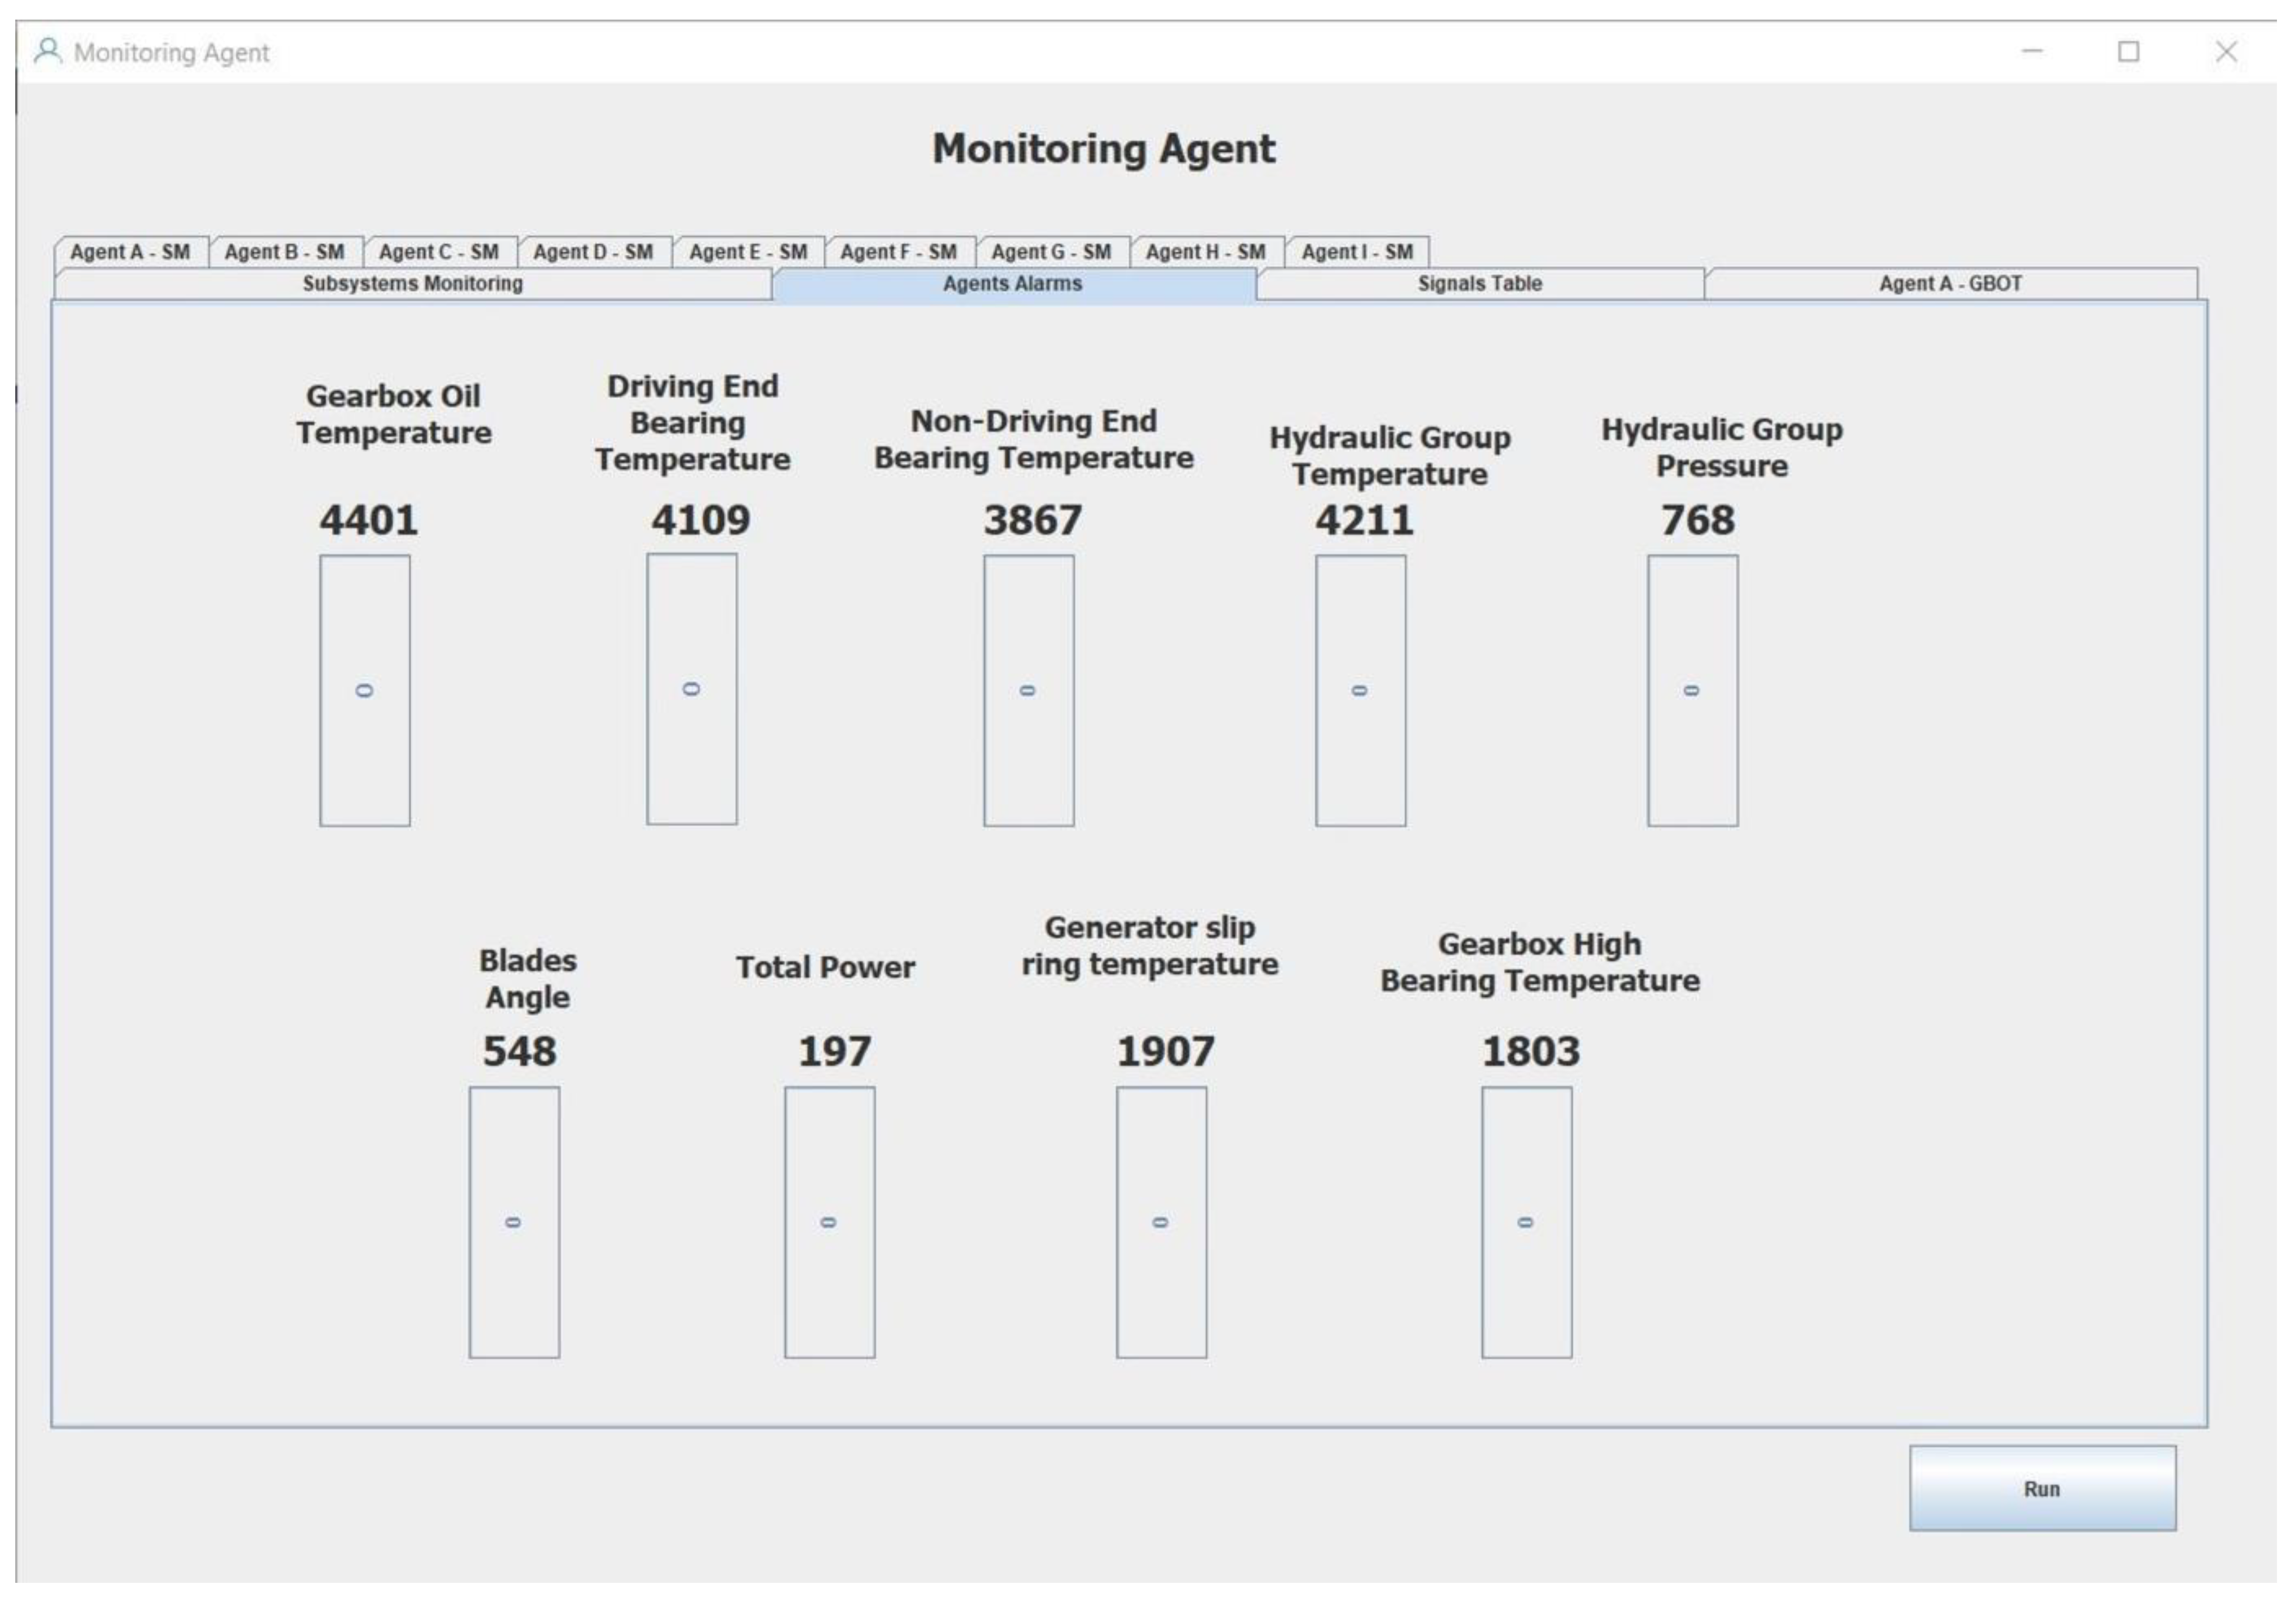Switch to the Agent A - SM tab

click(x=130, y=252)
